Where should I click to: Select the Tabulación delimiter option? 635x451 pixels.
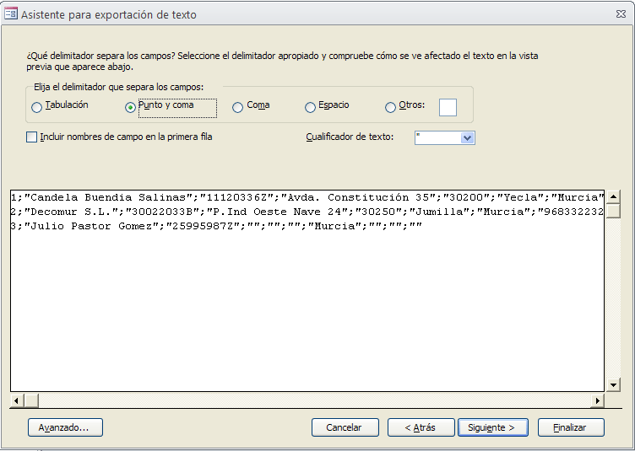pyautogui.click(x=36, y=107)
